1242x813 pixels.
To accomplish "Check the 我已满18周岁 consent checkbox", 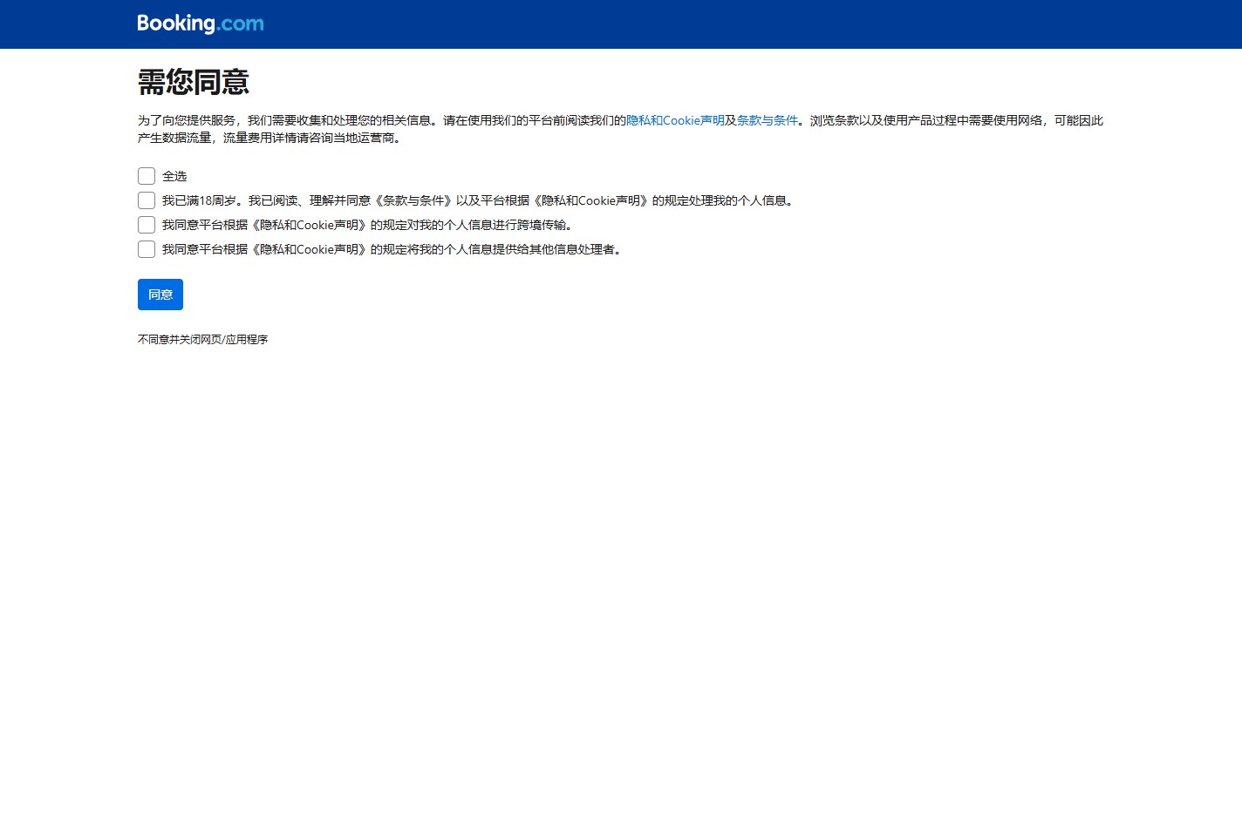I will [x=147, y=200].
